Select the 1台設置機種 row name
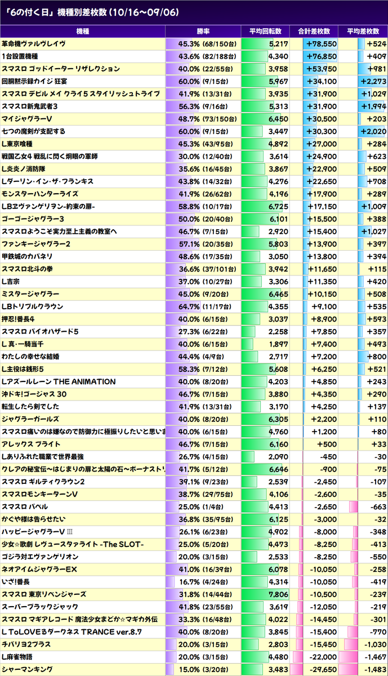 tap(20, 56)
